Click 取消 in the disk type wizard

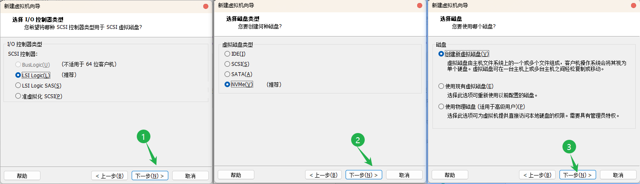click(x=404, y=175)
